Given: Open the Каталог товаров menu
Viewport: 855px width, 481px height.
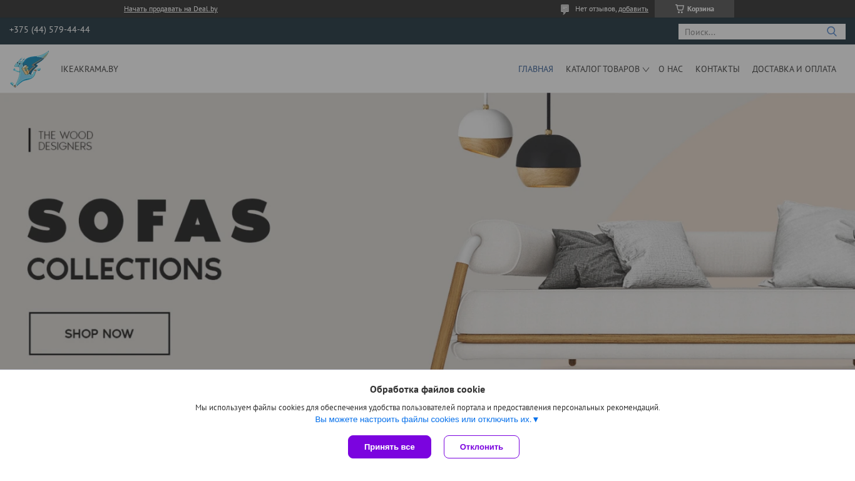Looking at the screenshot, I should (603, 69).
